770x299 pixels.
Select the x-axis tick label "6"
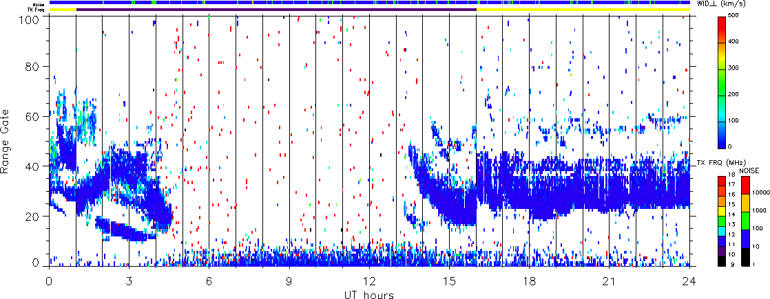tap(209, 280)
